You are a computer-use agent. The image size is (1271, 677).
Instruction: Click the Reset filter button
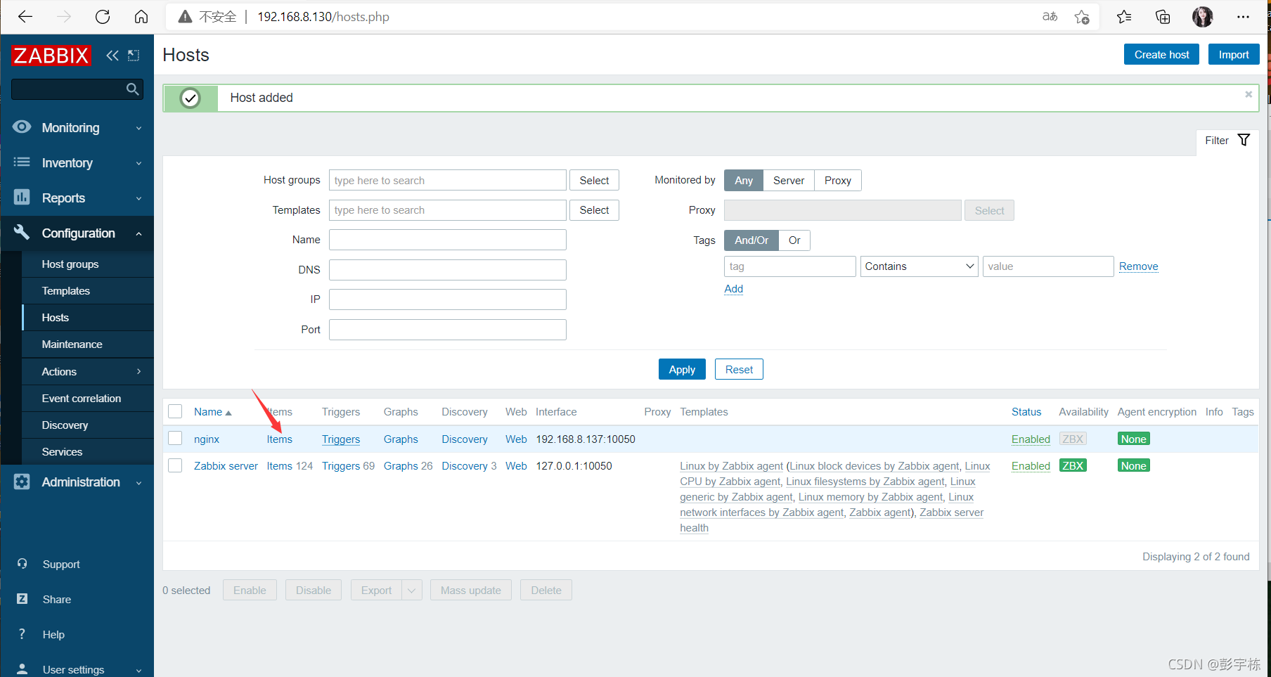coord(739,369)
